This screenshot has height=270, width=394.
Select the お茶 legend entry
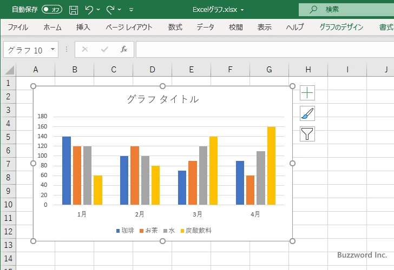tap(148, 231)
